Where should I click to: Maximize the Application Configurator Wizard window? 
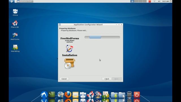click(119, 25)
